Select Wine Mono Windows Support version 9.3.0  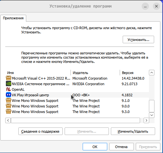[77, 112]
